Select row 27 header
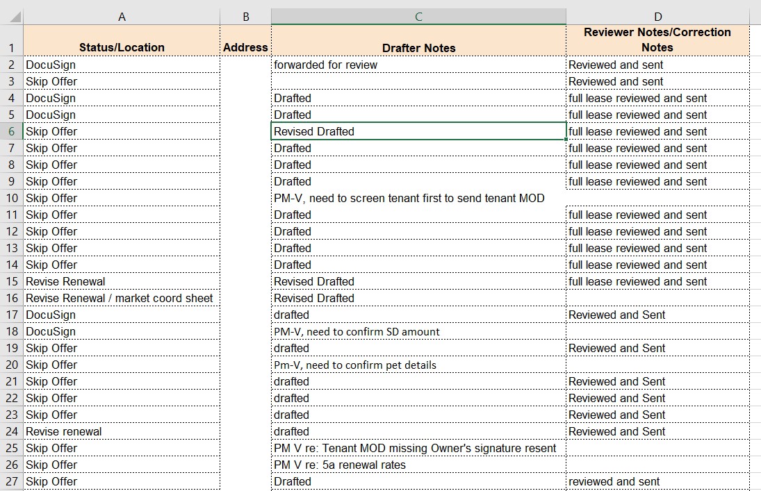This screenshot has width=761, height=491. pyautogui.click(x=12, y=481)
